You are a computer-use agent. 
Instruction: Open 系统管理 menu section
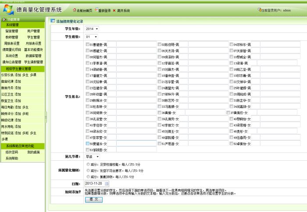point(12,25)
